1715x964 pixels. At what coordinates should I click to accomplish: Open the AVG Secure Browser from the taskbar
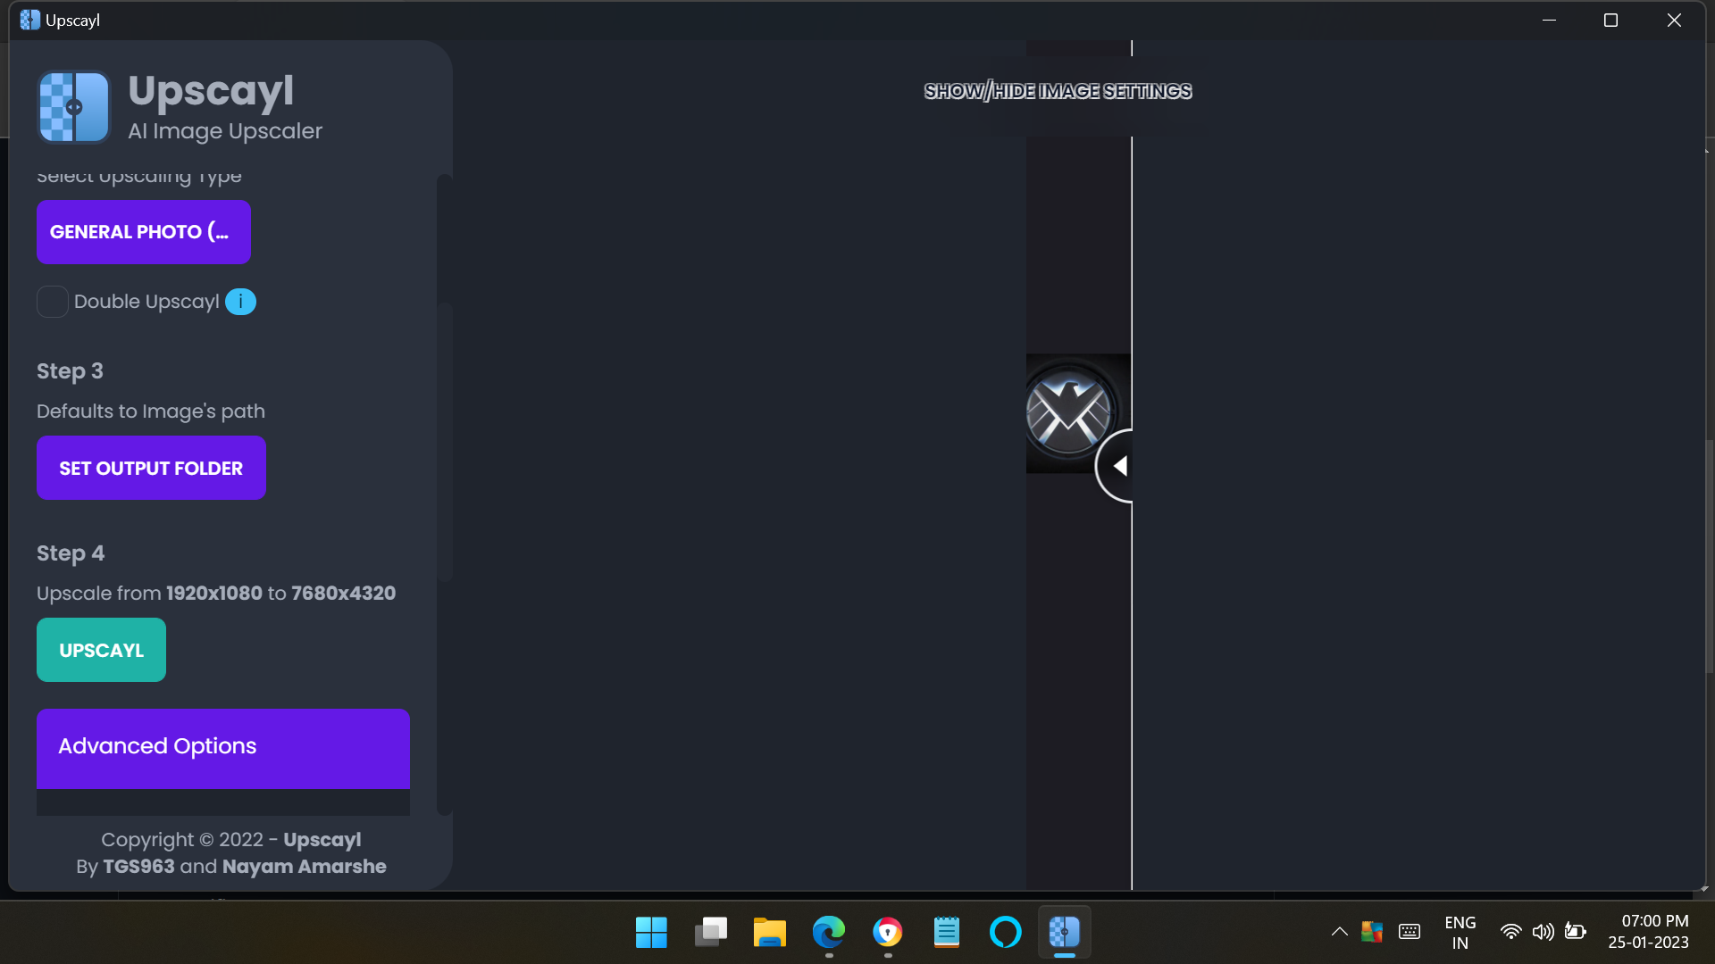(888, 932)
